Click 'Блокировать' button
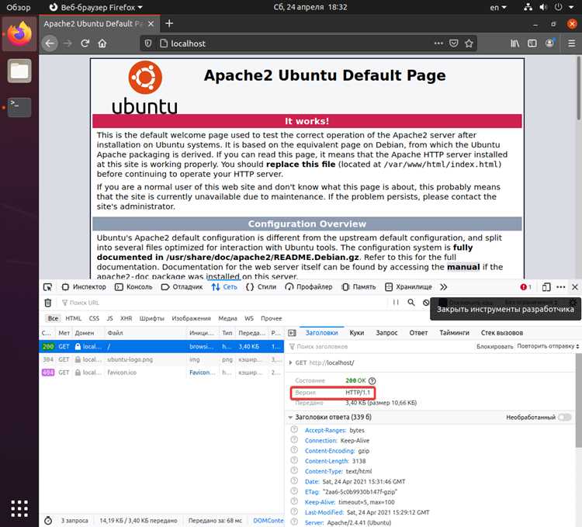582x527 pixels. tap(495, 346)
